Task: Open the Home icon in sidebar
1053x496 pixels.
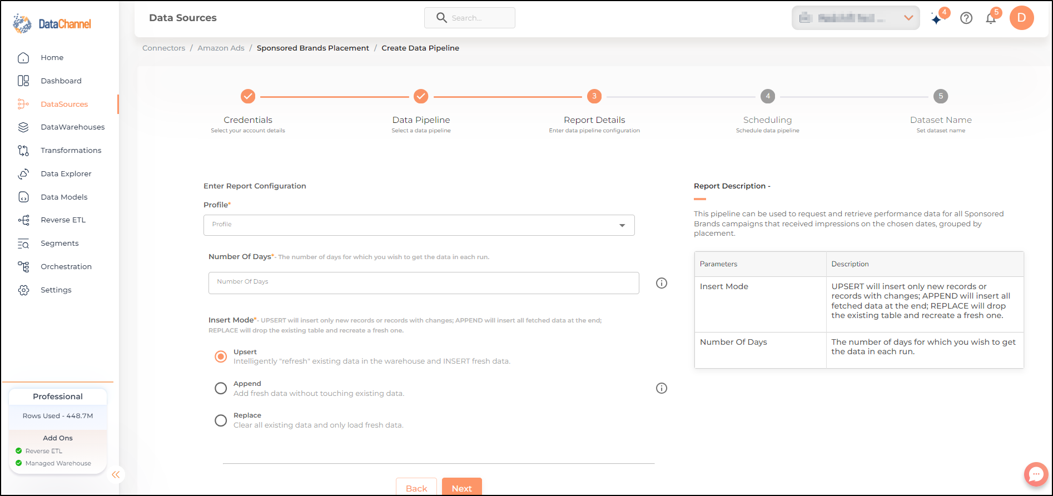Action: coord(23,58)
